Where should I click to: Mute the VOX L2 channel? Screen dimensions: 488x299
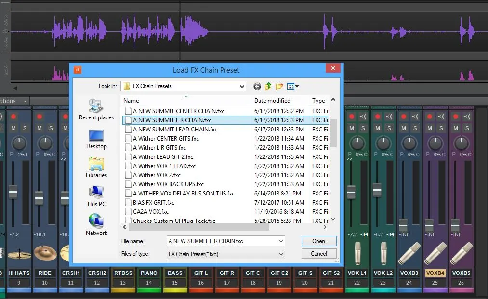(378, 128)
